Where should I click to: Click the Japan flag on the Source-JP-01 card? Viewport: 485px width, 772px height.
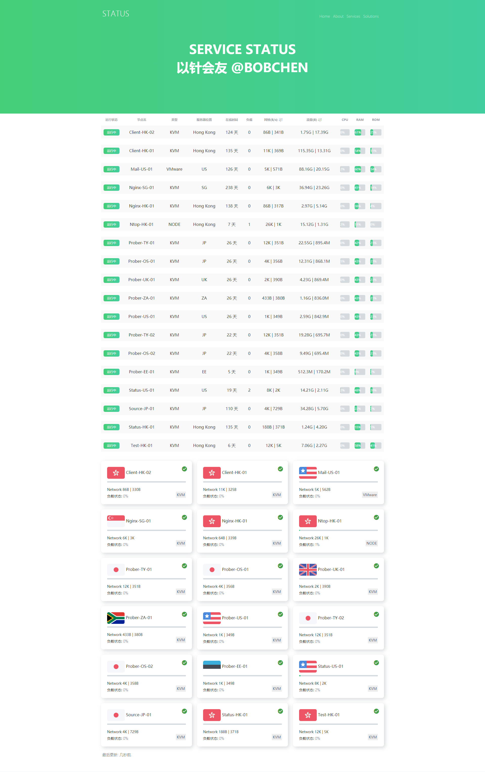point(116,715)
